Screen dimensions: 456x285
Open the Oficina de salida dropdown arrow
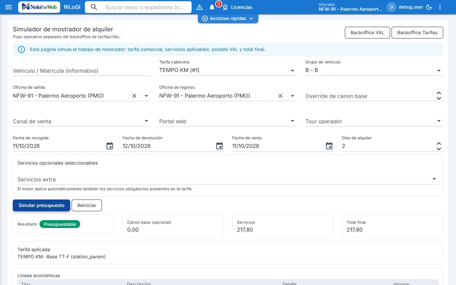pyautogui.click(x=146, y=96)
